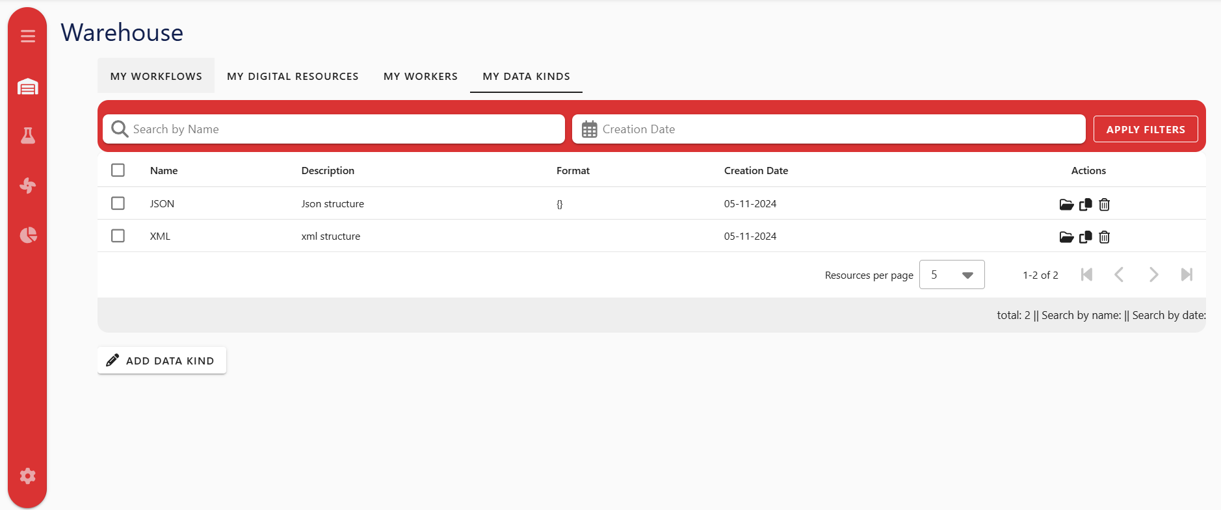Expand the Resources per page dropdown
The image size is (1221, 510).
[952, 275]
